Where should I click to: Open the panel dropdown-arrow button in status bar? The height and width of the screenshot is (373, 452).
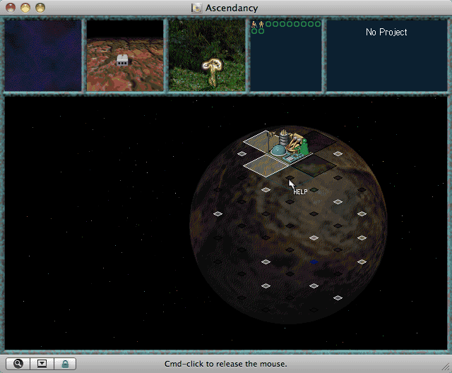tap(42, 364)
